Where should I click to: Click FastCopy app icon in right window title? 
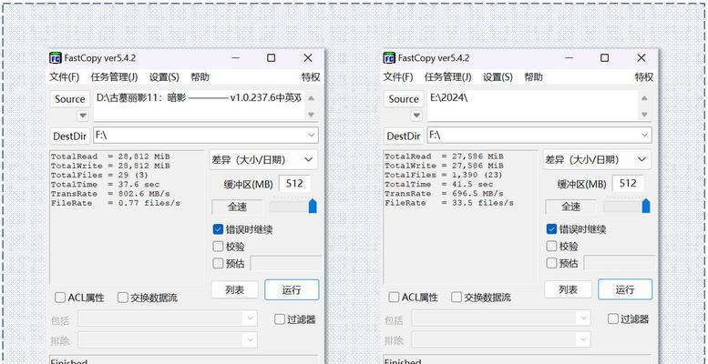click(389, 58)
